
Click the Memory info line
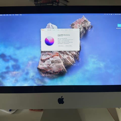[x=64, y=41]
